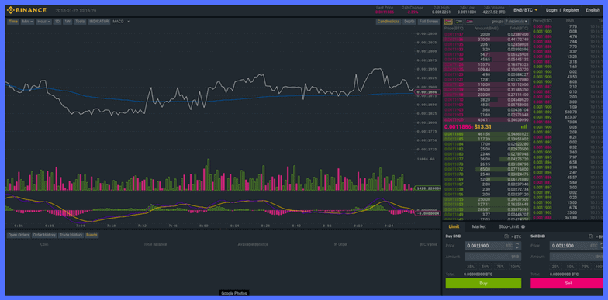Set Sell amount to 75%
The height and width of the screenshot is (300, 608).
[585, 267]
